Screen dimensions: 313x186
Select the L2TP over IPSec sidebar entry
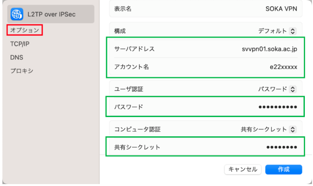(51, 14)
